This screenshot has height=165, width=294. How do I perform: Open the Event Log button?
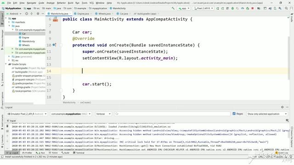pos(282,153)
